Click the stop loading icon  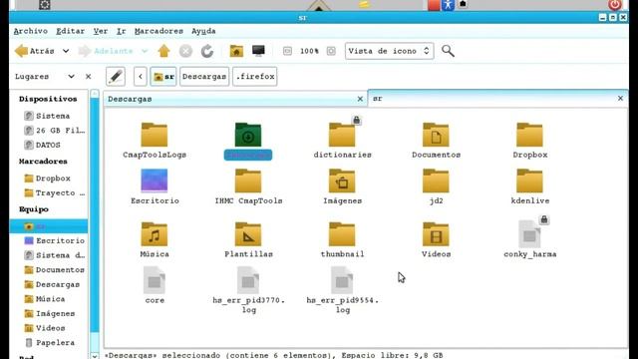click(185, 51)
